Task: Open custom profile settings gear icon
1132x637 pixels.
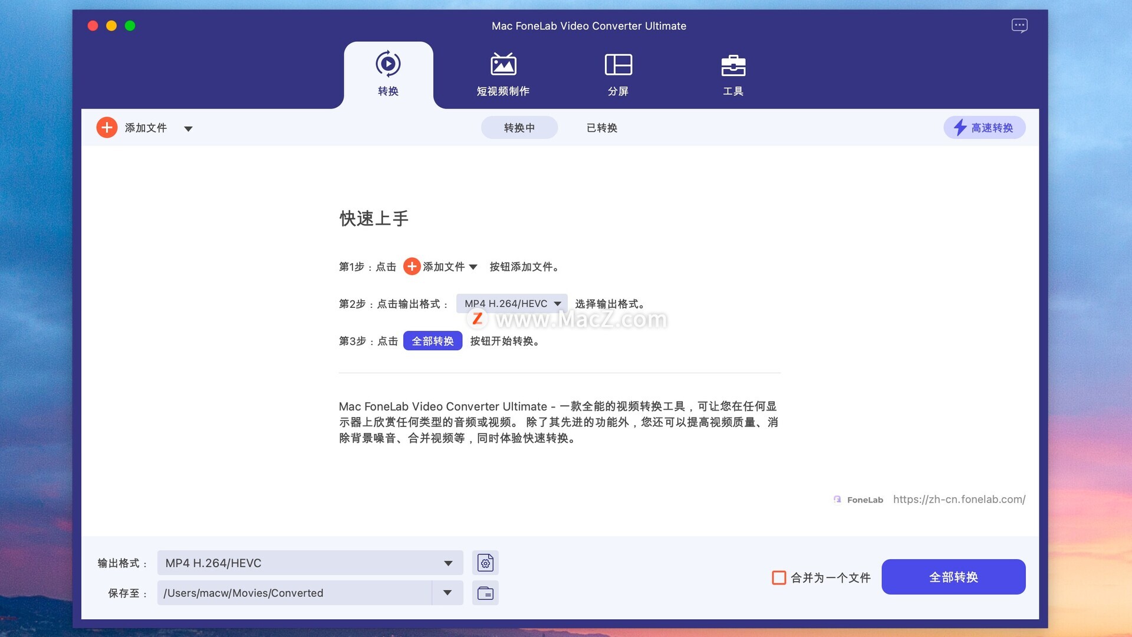Action: 485,563
